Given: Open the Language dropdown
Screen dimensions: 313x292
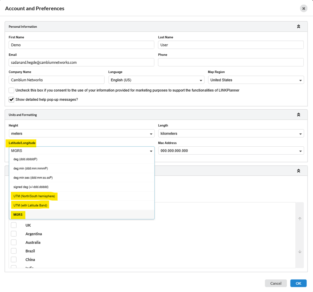Looking at the screenshot, I should pos(156,80).
